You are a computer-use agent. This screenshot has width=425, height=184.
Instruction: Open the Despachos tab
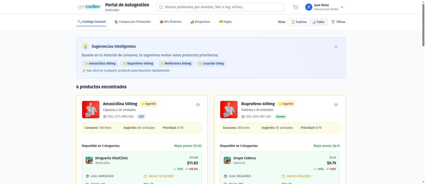[x=200, y=22]
